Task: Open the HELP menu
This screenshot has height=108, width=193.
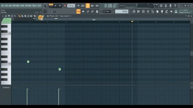Action: 40,6
